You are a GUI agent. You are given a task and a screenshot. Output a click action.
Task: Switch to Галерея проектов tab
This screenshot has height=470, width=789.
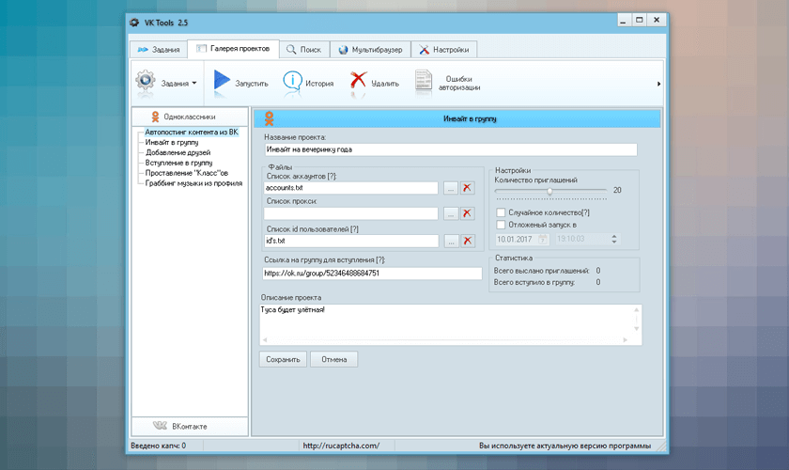pyautogui.click(x=233, y=49)
